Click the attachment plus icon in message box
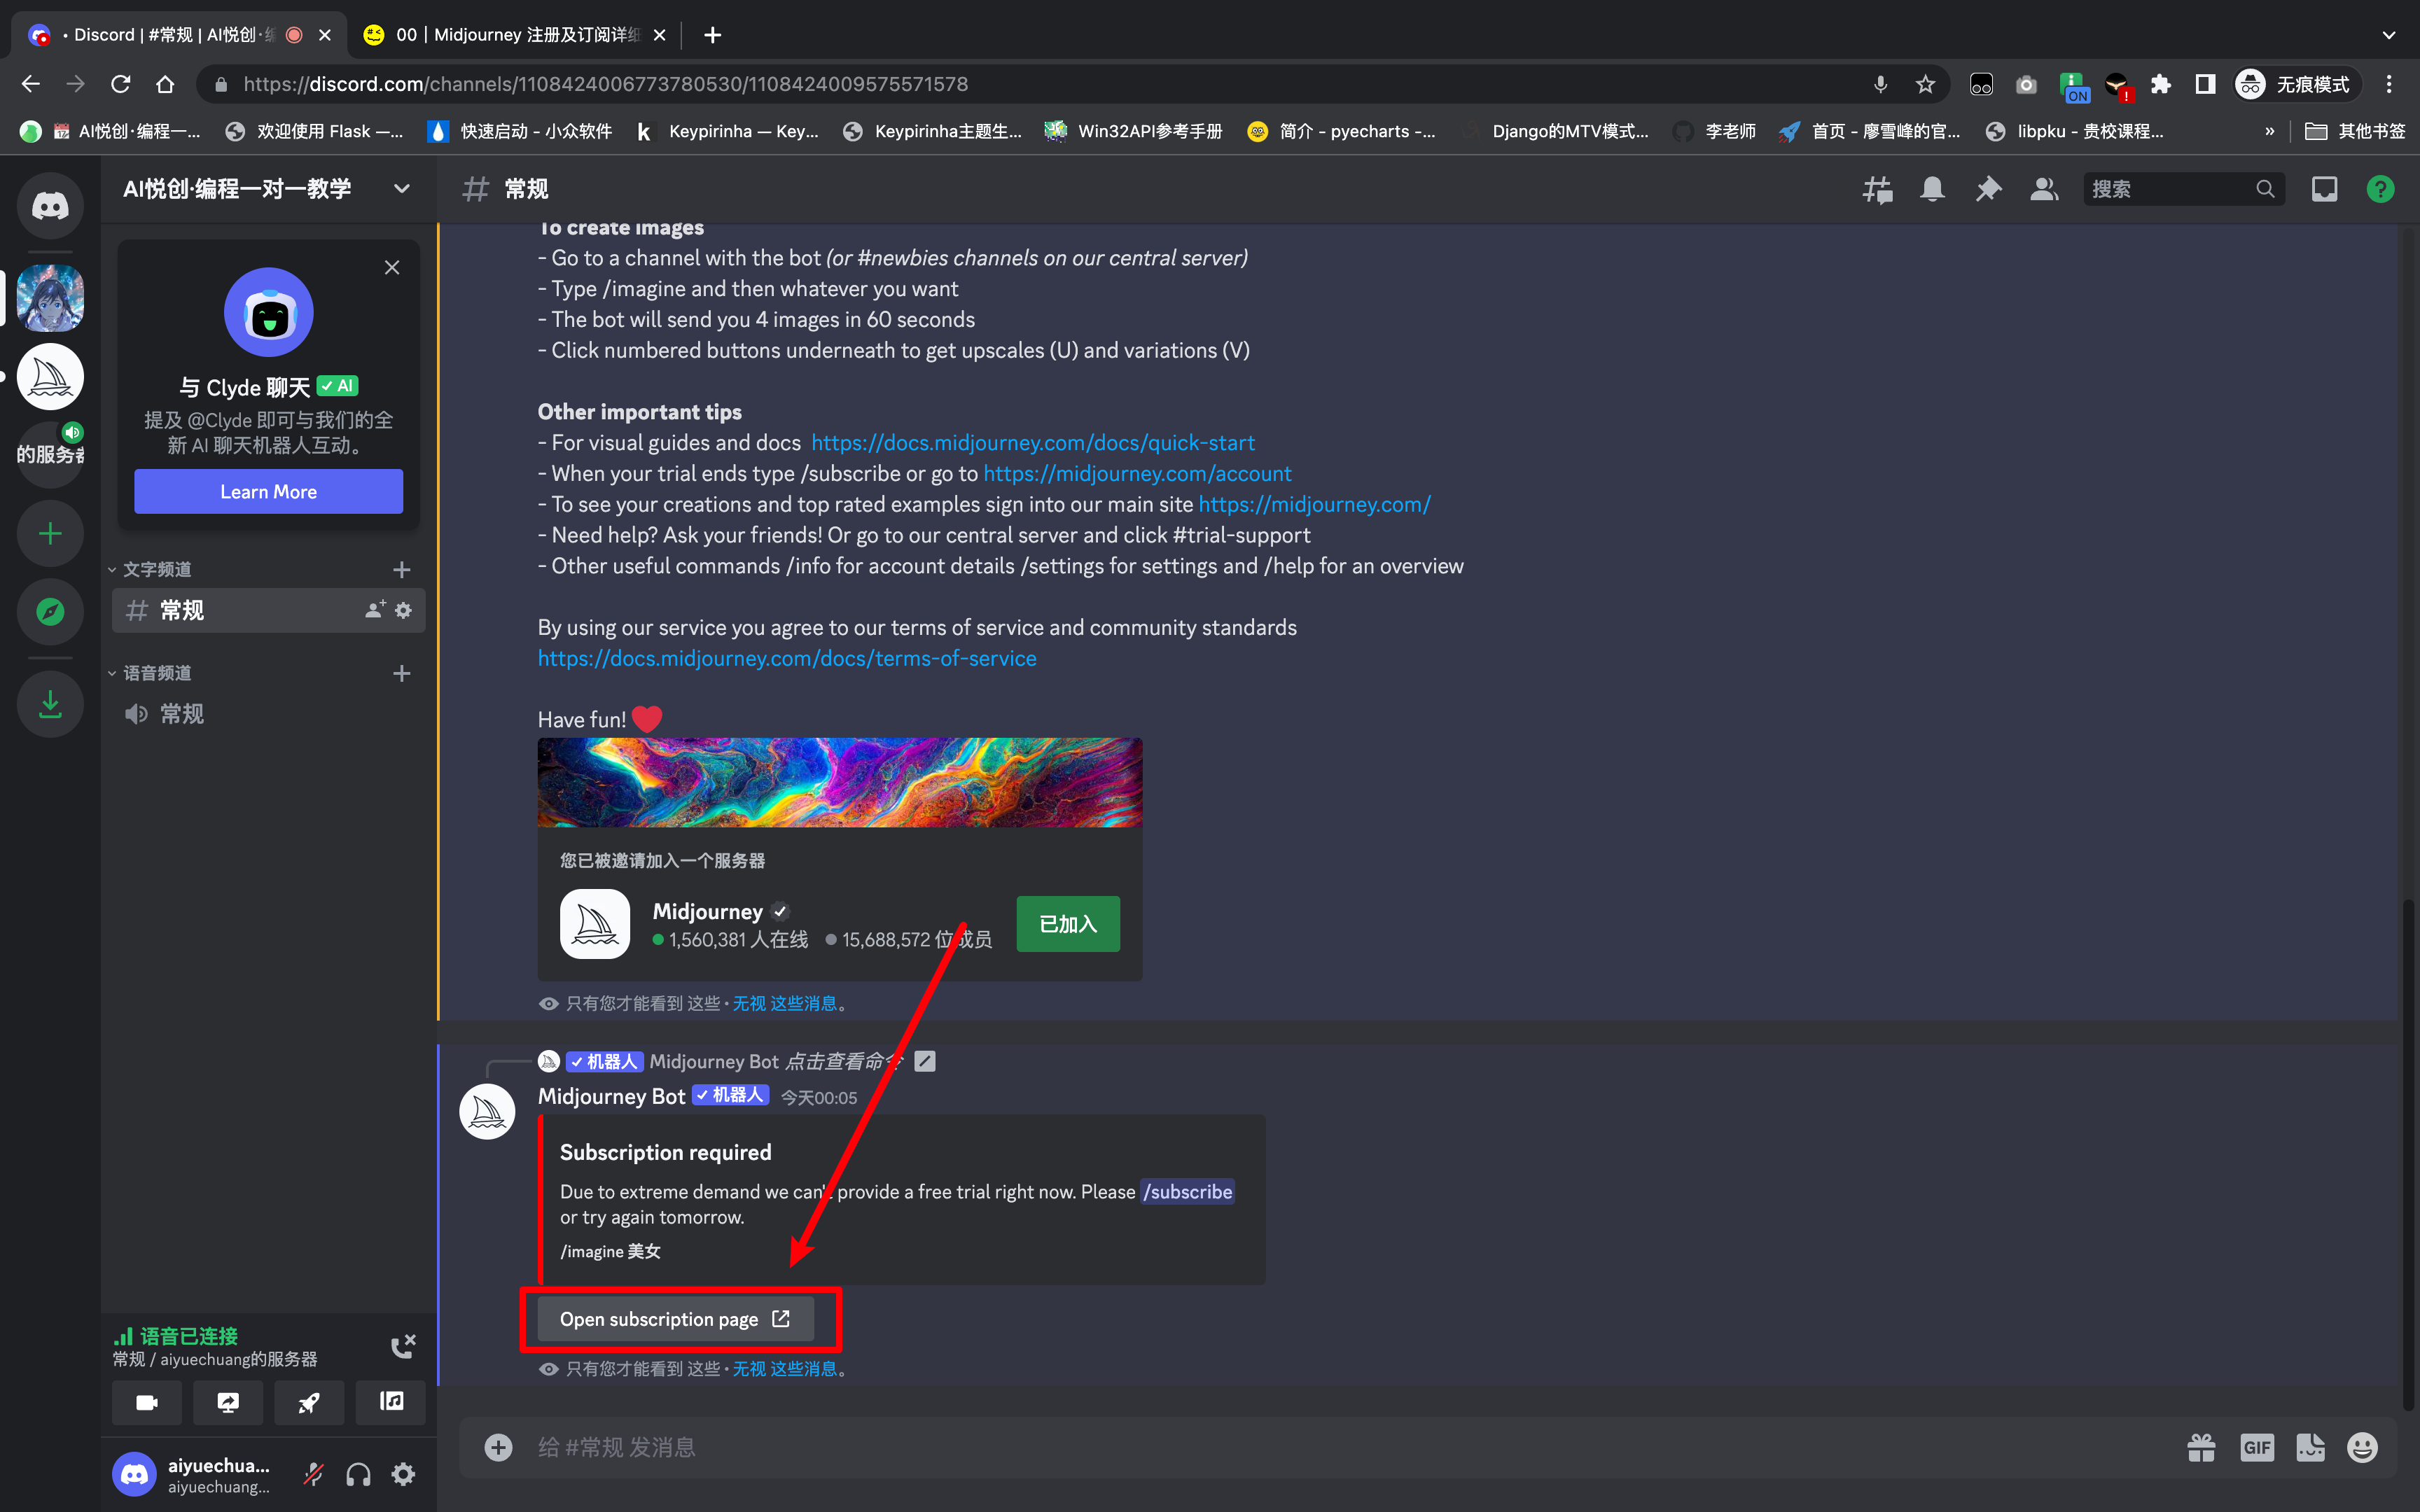This screenshot has height=1512, width=2420. coord(498,1447)
